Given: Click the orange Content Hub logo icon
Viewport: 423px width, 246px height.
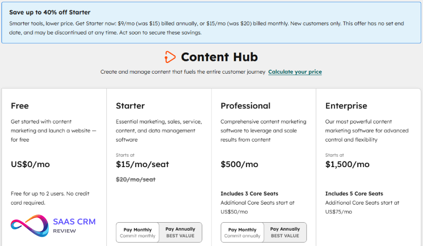Looking at the screenshot, I should tap(170, 57).
